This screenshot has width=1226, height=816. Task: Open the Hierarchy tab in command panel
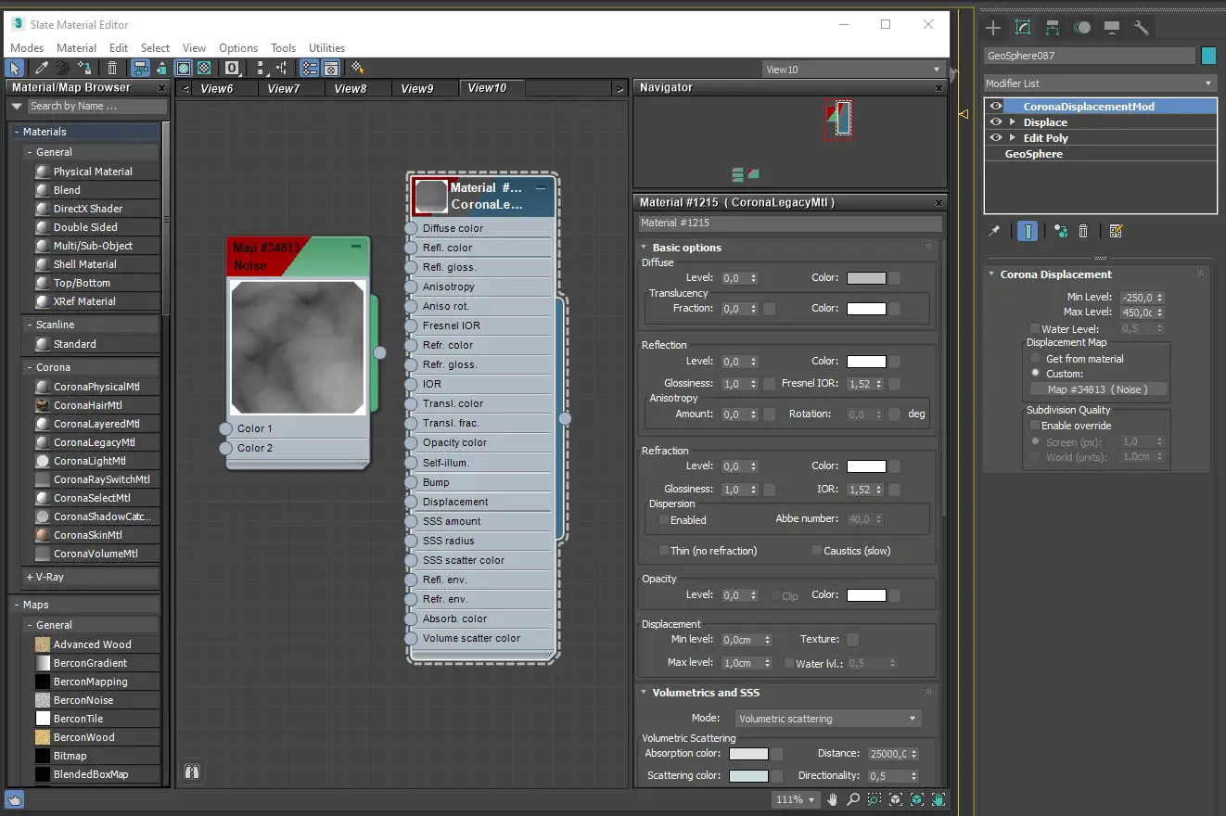[x=1053, y=28]
